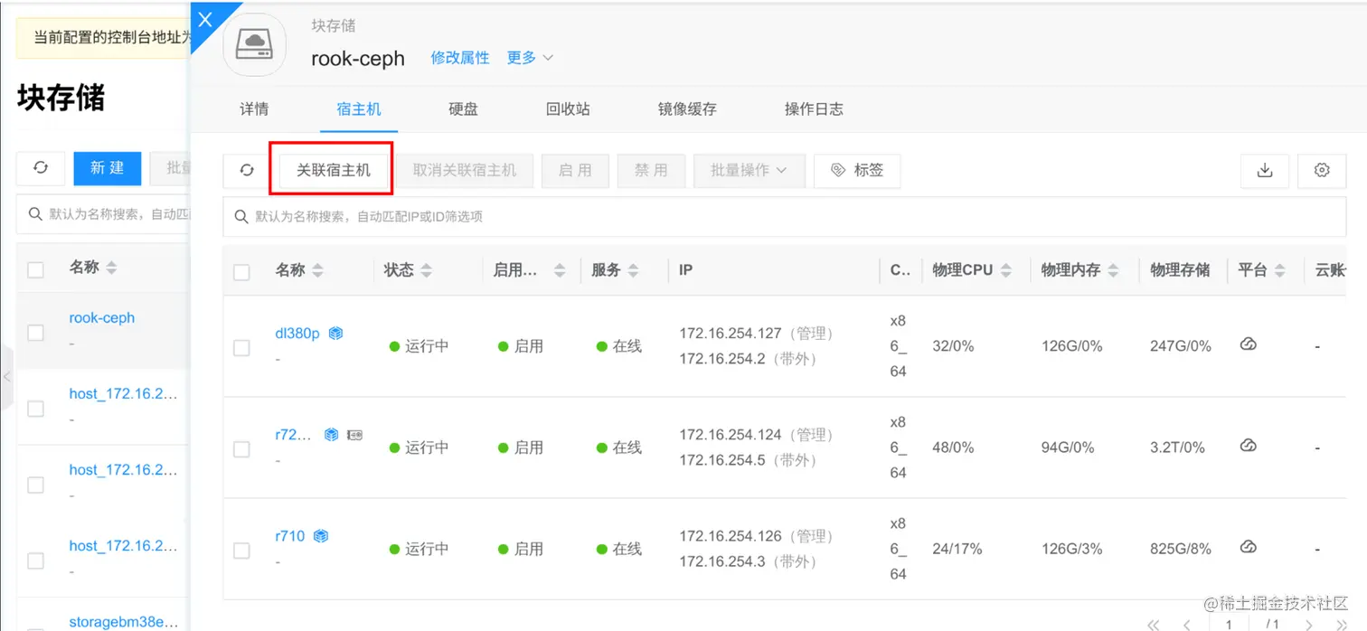
Task: Click the 关联宿主机 button
Action: point(334,170)
